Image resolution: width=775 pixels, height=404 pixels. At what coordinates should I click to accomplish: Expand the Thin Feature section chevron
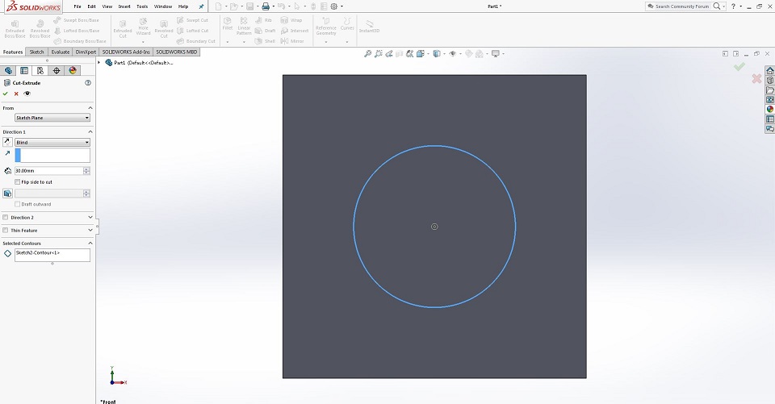pyautogui.click(x=90, y=230)
